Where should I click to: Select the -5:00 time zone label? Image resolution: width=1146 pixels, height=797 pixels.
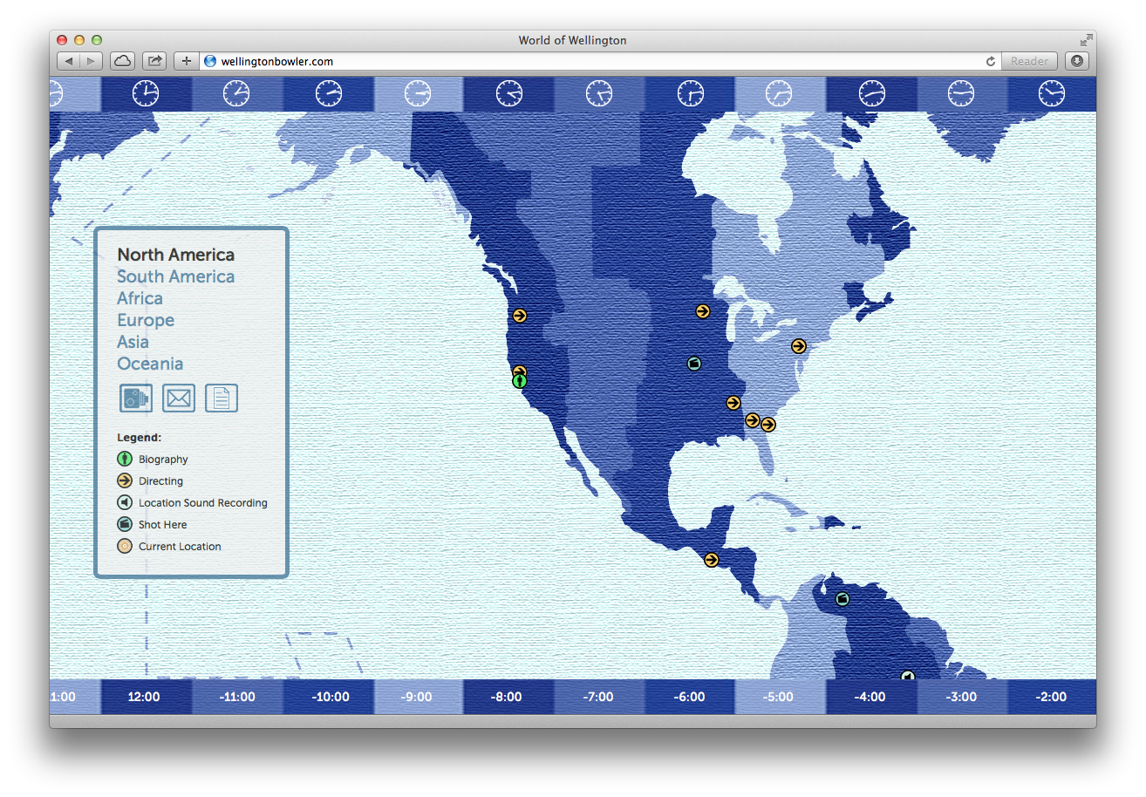[x=779, y=697]
